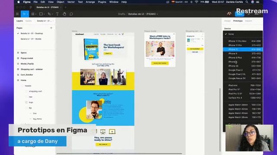
Task: Click the Apple menu icon
Action: coord(19,2)
